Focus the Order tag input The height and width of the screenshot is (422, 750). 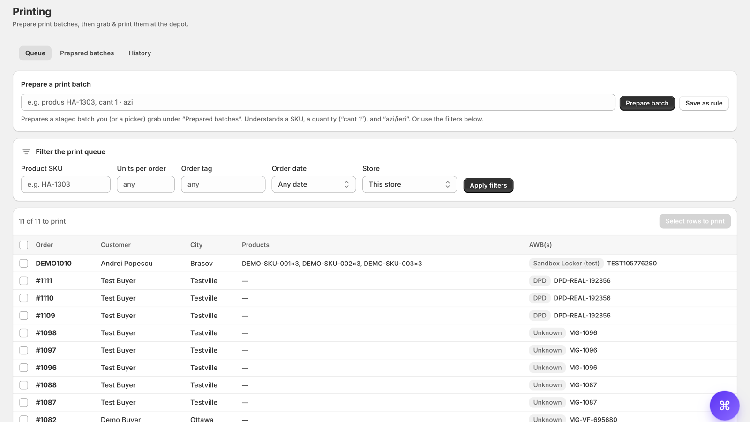pyautogui.click(x=223, y=184)
